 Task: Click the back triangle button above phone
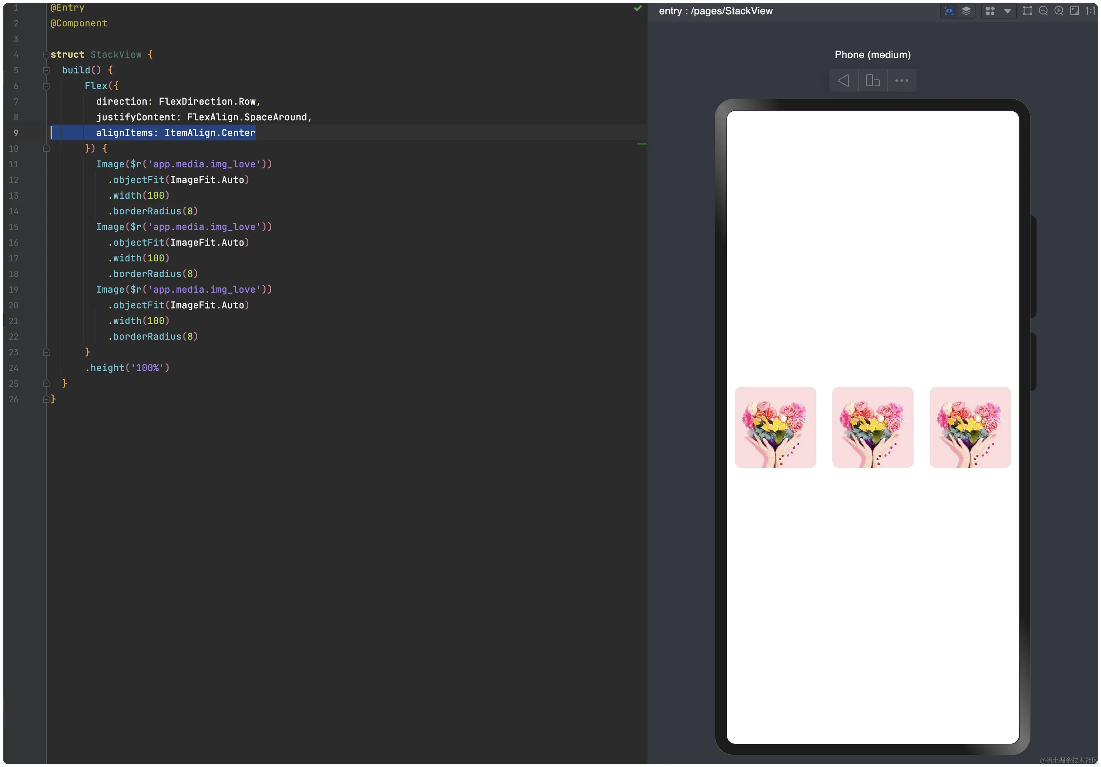844,80
